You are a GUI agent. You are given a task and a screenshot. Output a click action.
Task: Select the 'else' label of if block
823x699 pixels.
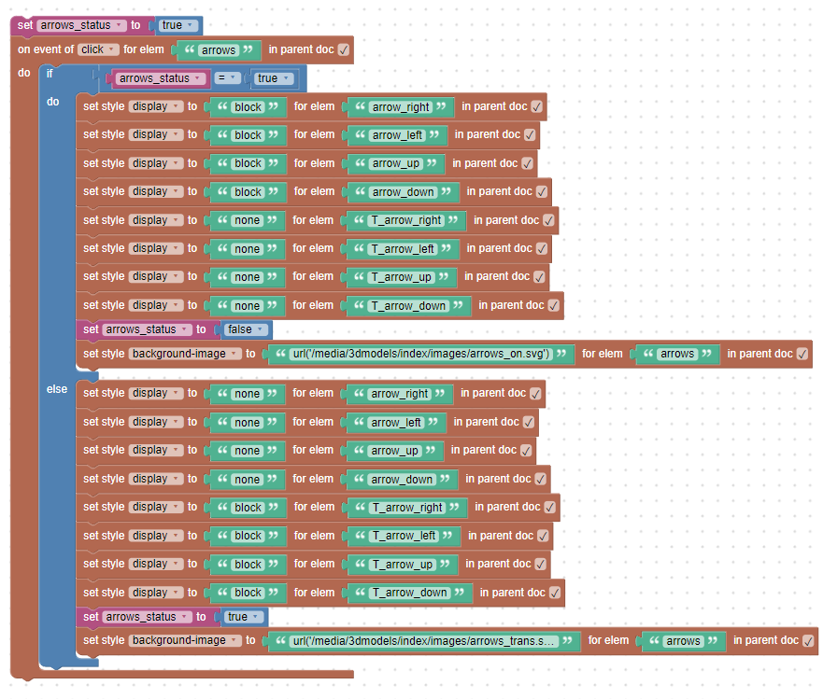point(56,388)
